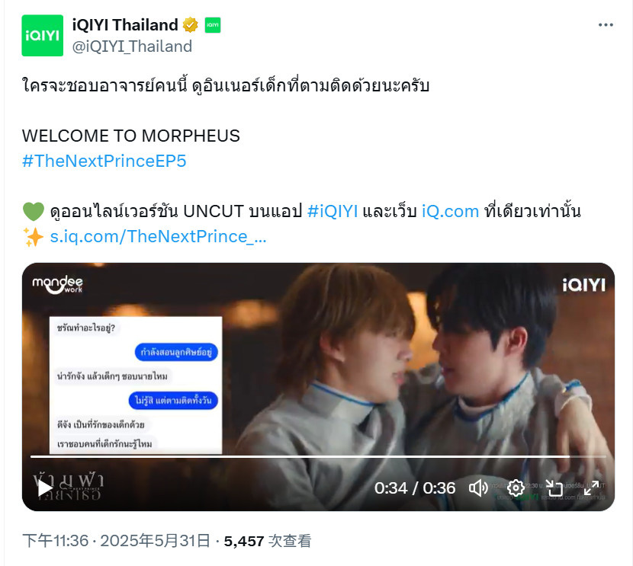Open the @iQIYI_Thailand handle link
Screen dimensions: 633x566
coord(132,46)
